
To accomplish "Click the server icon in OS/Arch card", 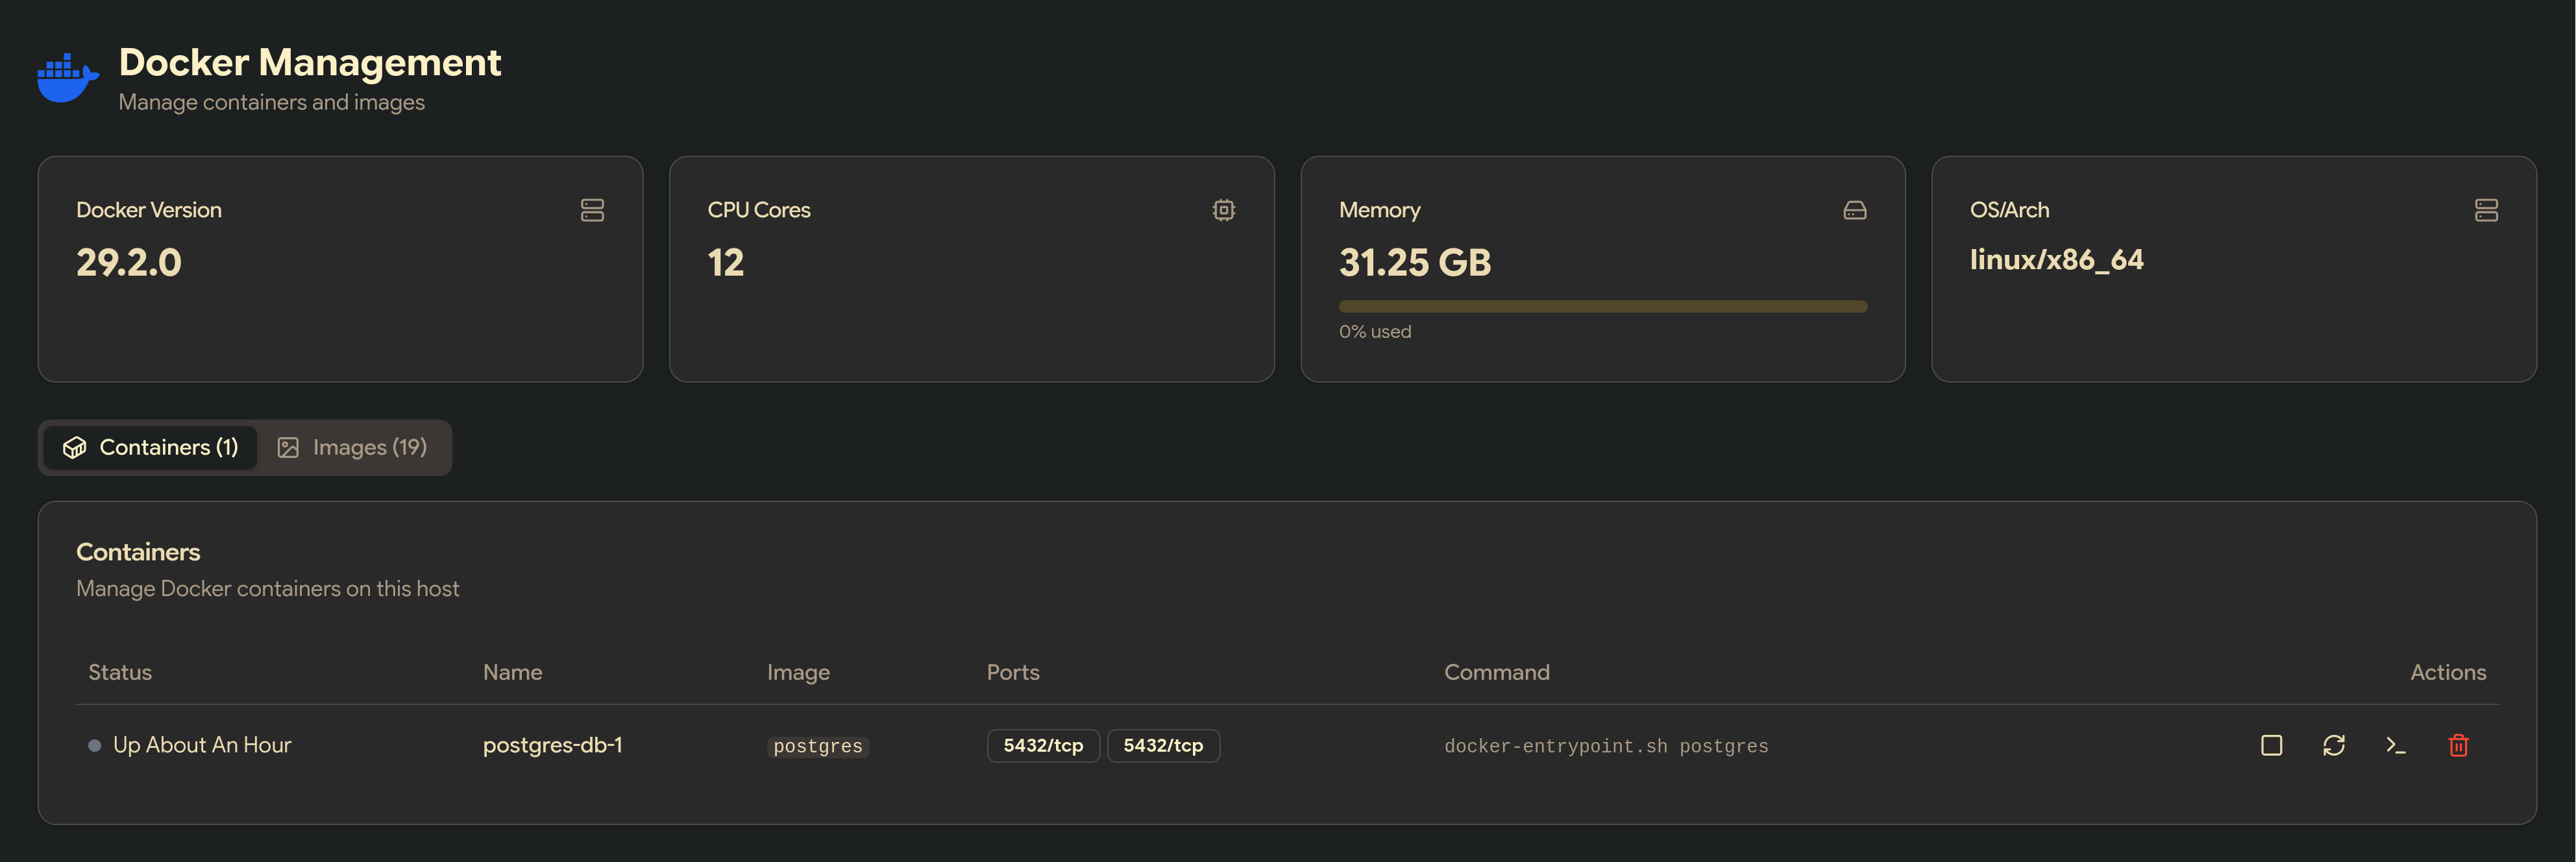I will [2486, 210].
